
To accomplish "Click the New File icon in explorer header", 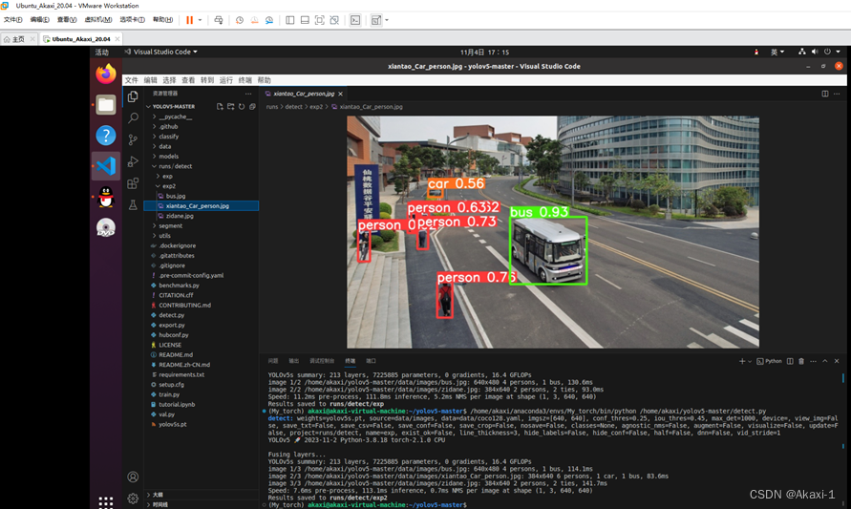I will (x=220, y=107).
